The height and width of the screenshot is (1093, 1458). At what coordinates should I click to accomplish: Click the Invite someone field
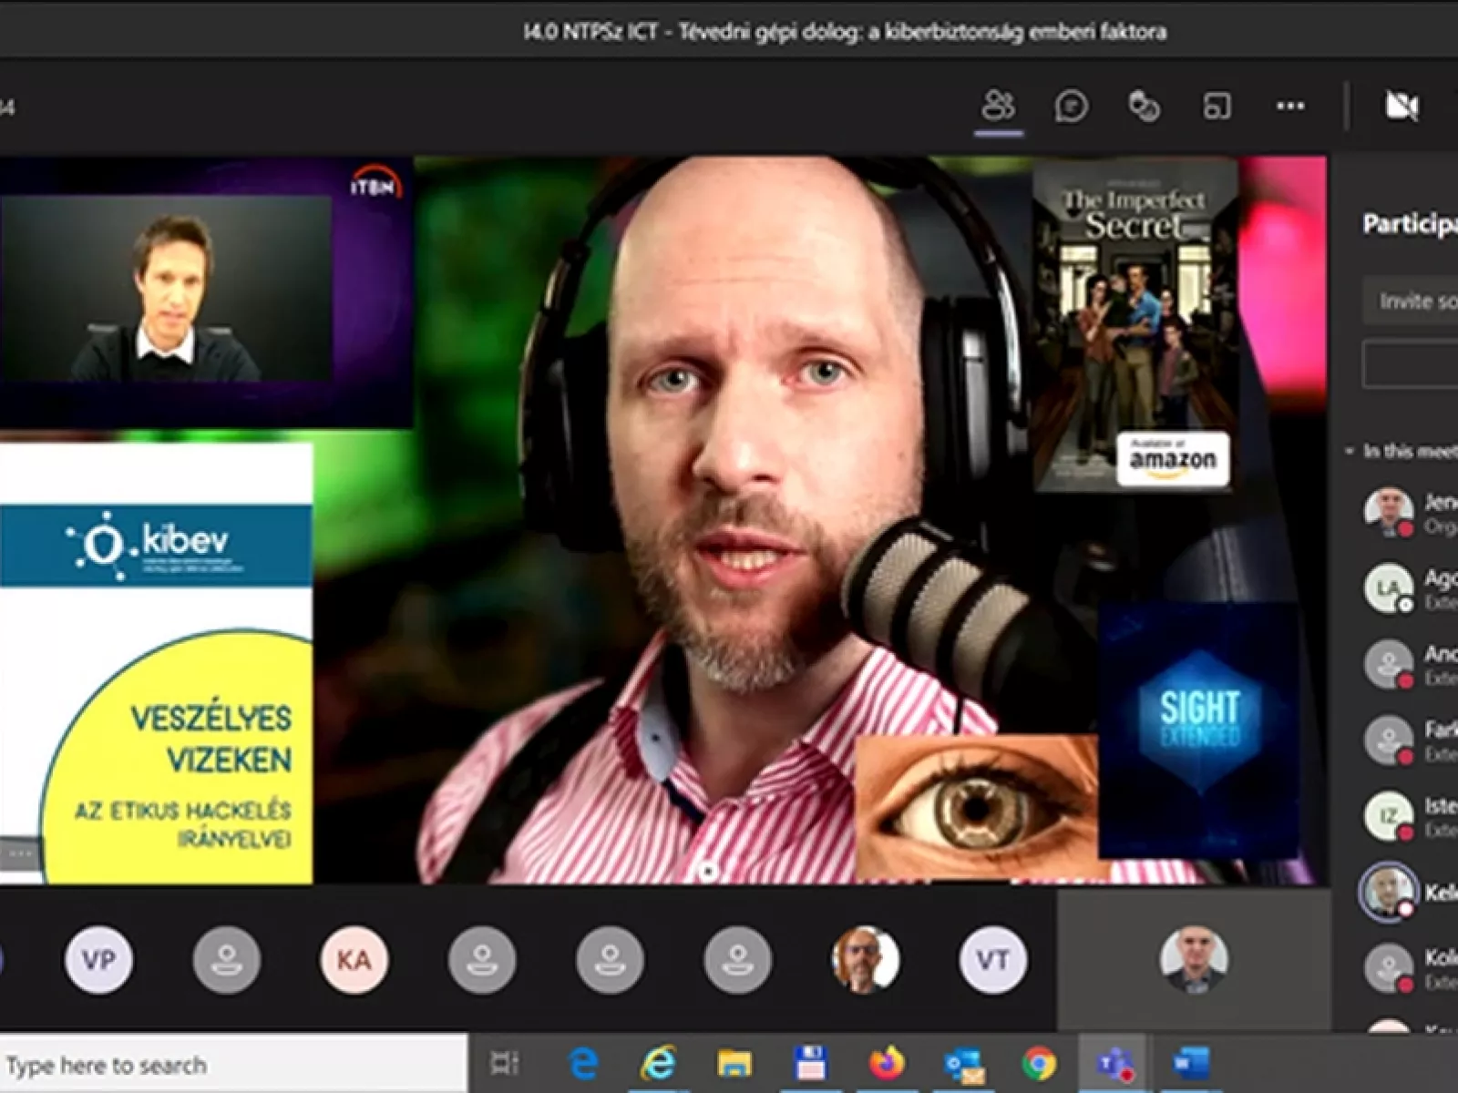pos(1412,301)
